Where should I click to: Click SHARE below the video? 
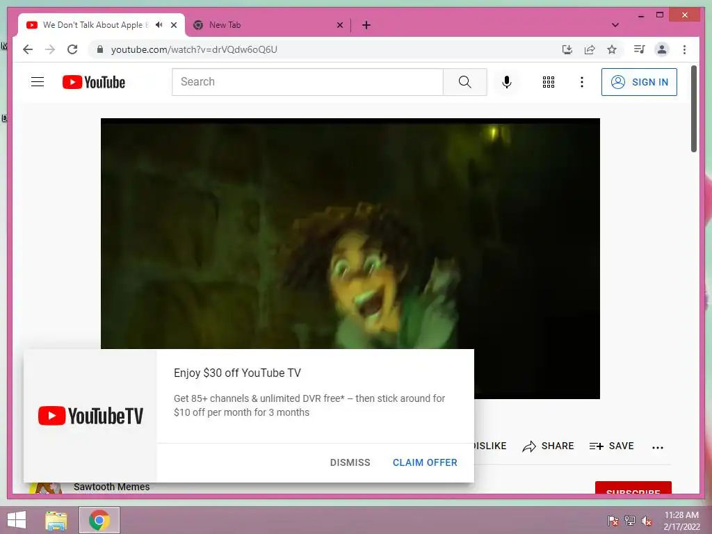[548, 446]
